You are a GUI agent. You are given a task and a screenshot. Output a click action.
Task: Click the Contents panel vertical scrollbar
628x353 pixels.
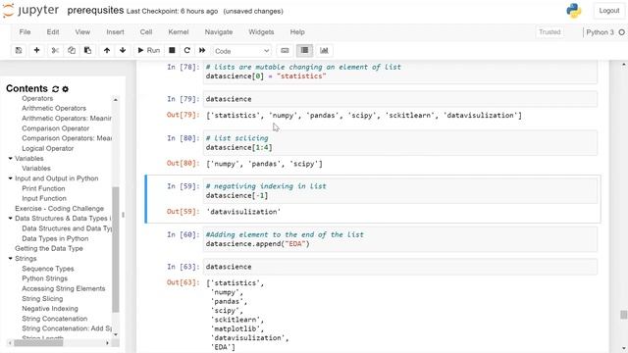click(116, 249)
